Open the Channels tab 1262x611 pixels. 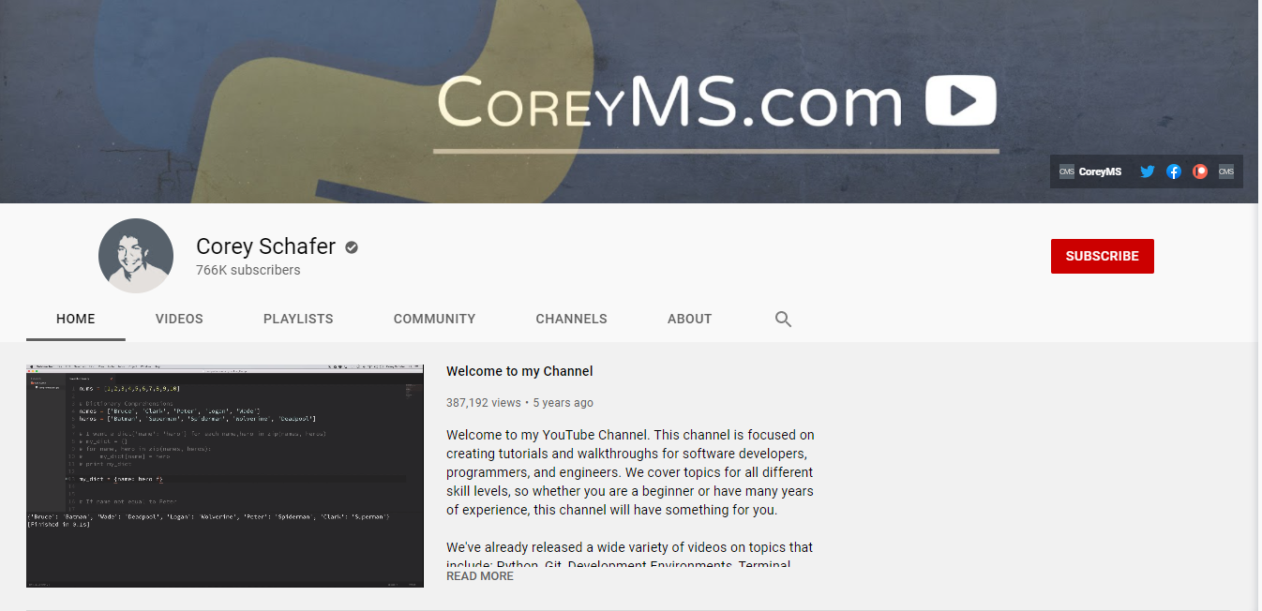pos(572,319)
